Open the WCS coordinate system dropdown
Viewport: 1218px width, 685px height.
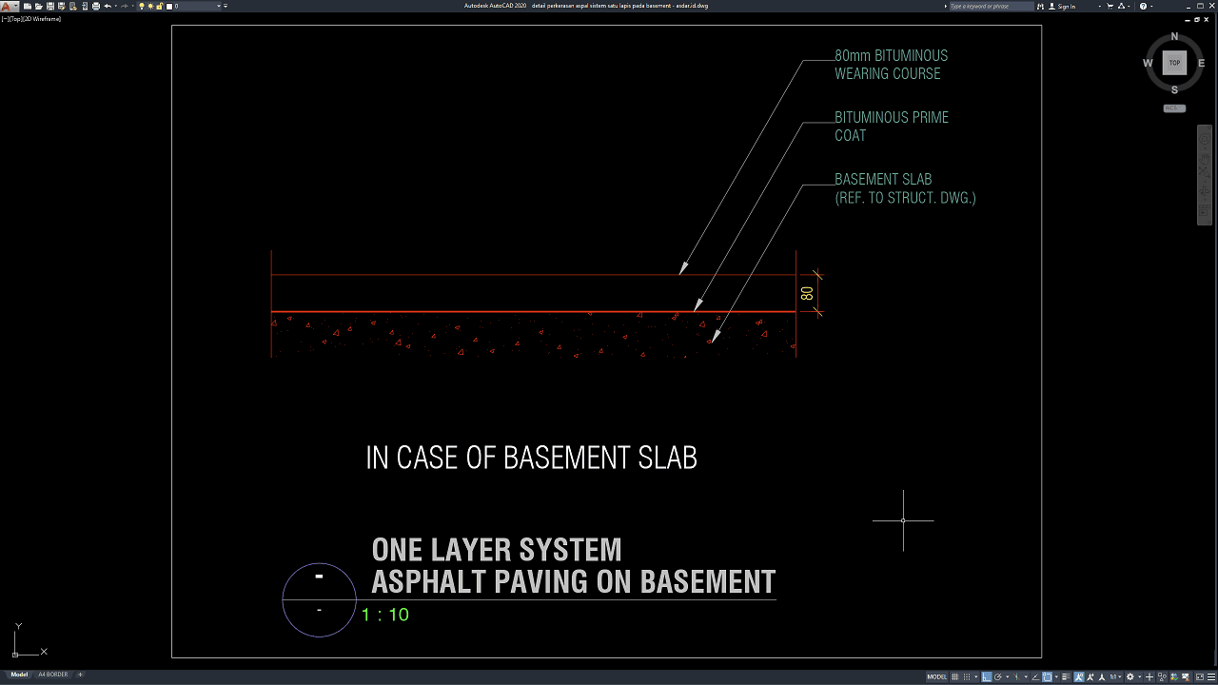pyautogui.click(x=1174, y=108)
